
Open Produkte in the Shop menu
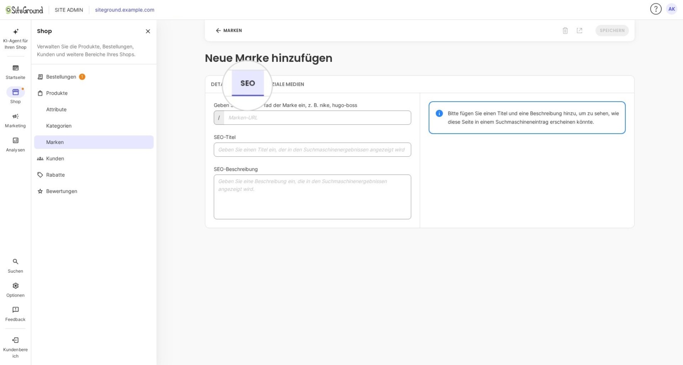[x=94, y=93]
